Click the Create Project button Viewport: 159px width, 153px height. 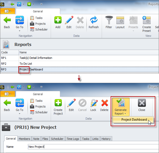[58, 107]
